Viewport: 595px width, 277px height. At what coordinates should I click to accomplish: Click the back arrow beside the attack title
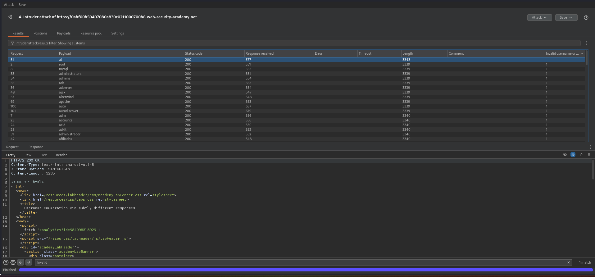click(10, 17)
